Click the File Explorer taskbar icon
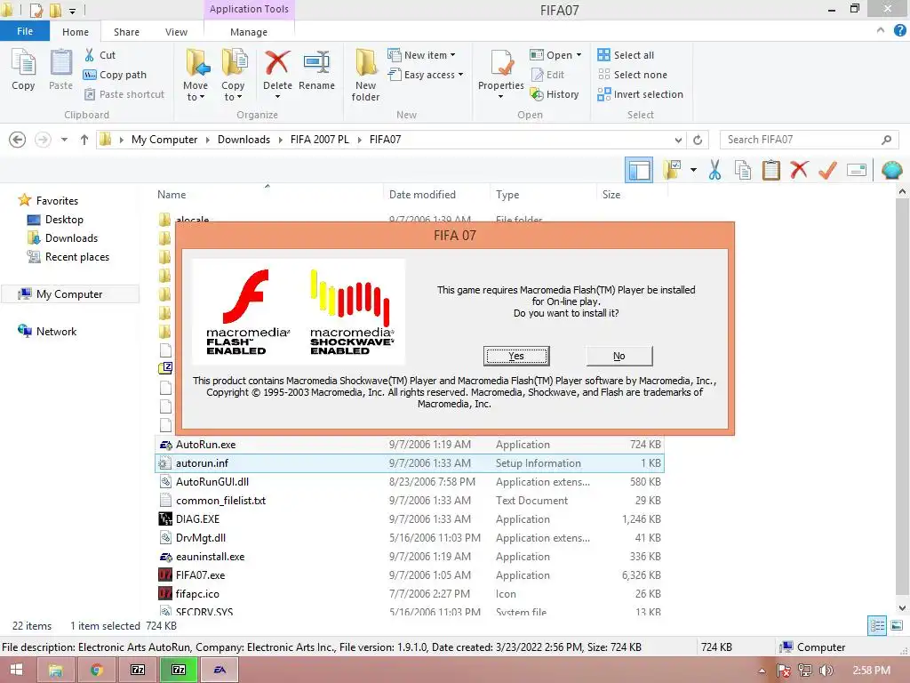910x683 pixels. coord(55,671)
